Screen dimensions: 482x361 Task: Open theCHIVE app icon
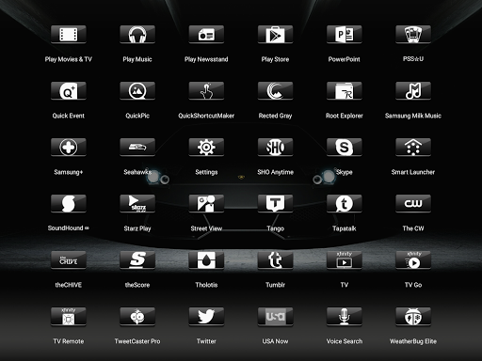coord(69,259)
